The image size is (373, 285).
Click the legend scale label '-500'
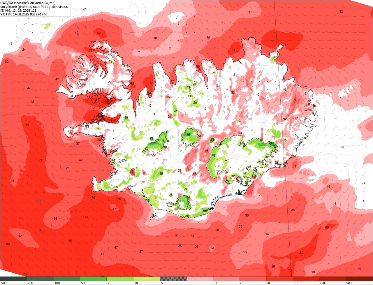(3, 283)
